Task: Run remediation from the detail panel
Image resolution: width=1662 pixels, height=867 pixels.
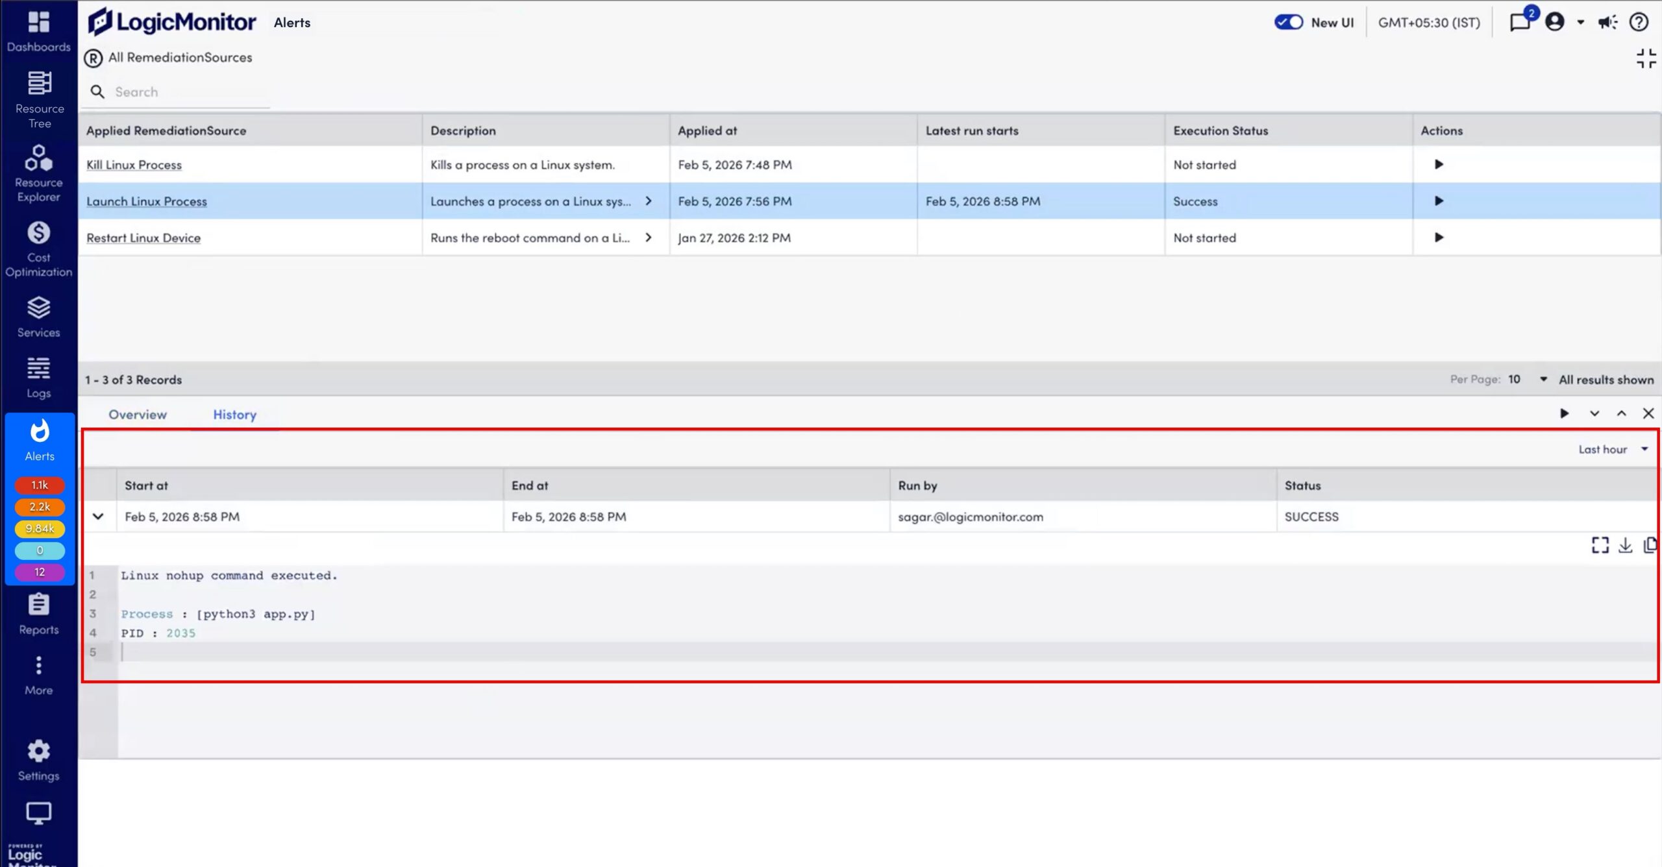Action: point(1565,413)
